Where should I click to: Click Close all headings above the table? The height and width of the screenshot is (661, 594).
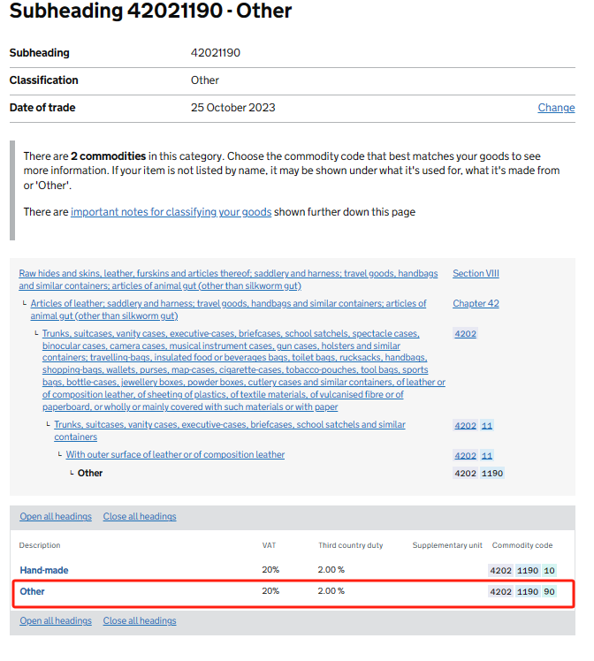(x=140, y=517)
